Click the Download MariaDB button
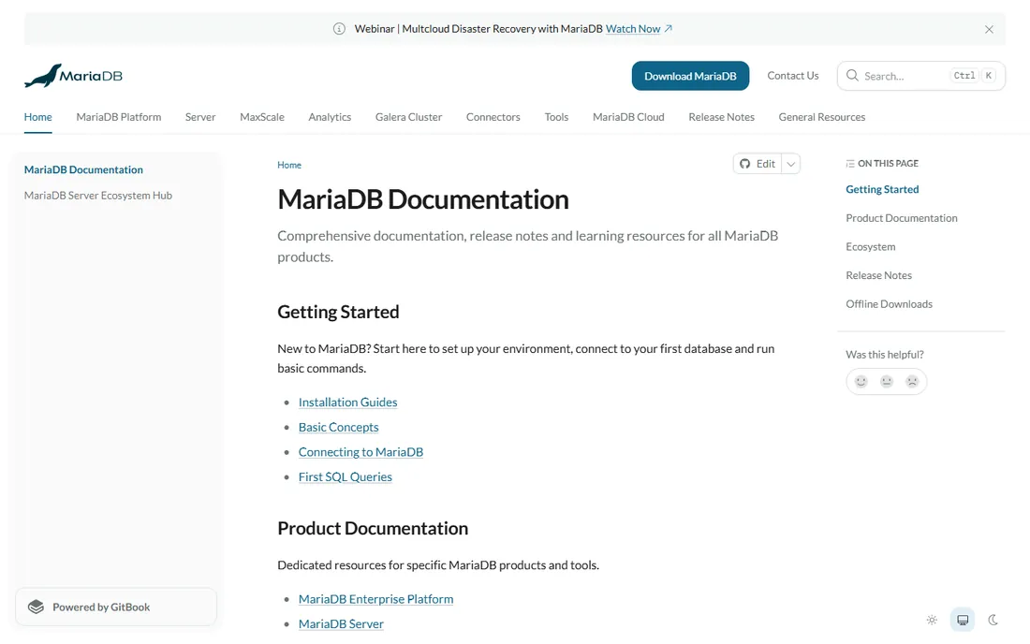The height and width of the screenshot is (644, 1030). (690, 76)
